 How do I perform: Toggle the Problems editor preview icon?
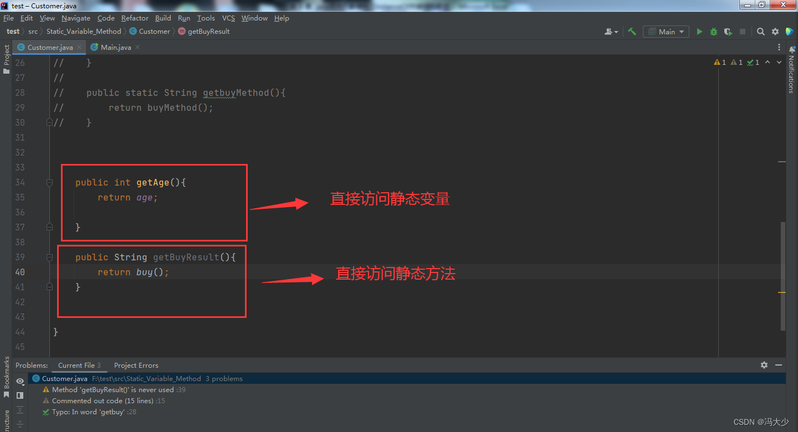[x=20, y=395]
